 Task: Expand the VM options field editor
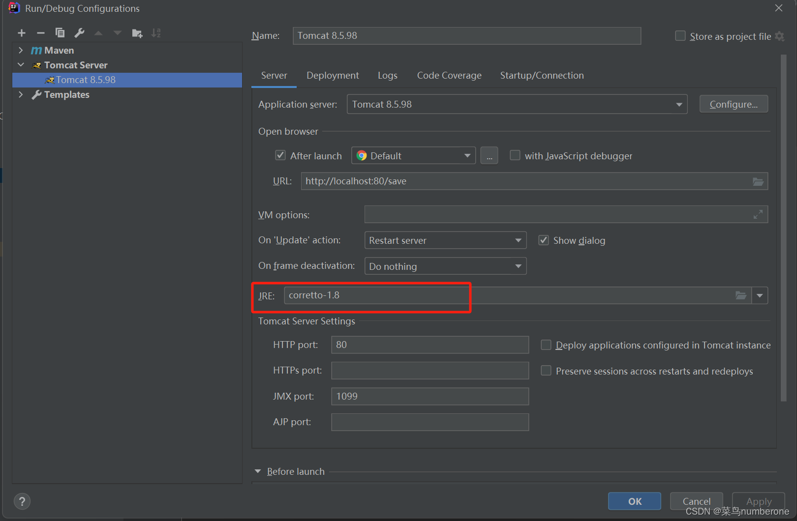[758, 214]
